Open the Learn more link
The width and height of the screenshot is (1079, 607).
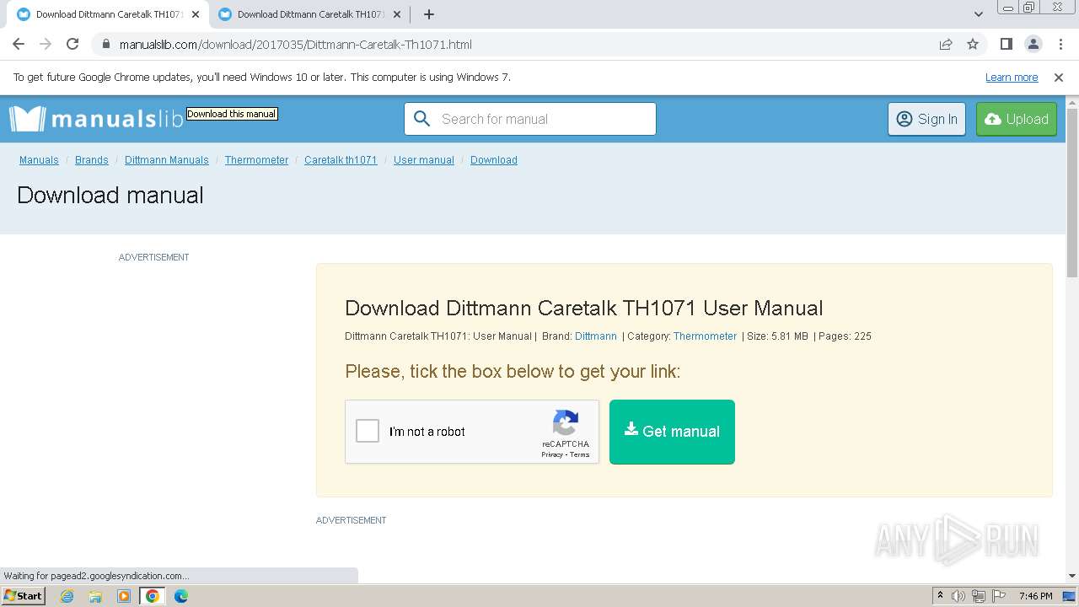click(1012, 77)
